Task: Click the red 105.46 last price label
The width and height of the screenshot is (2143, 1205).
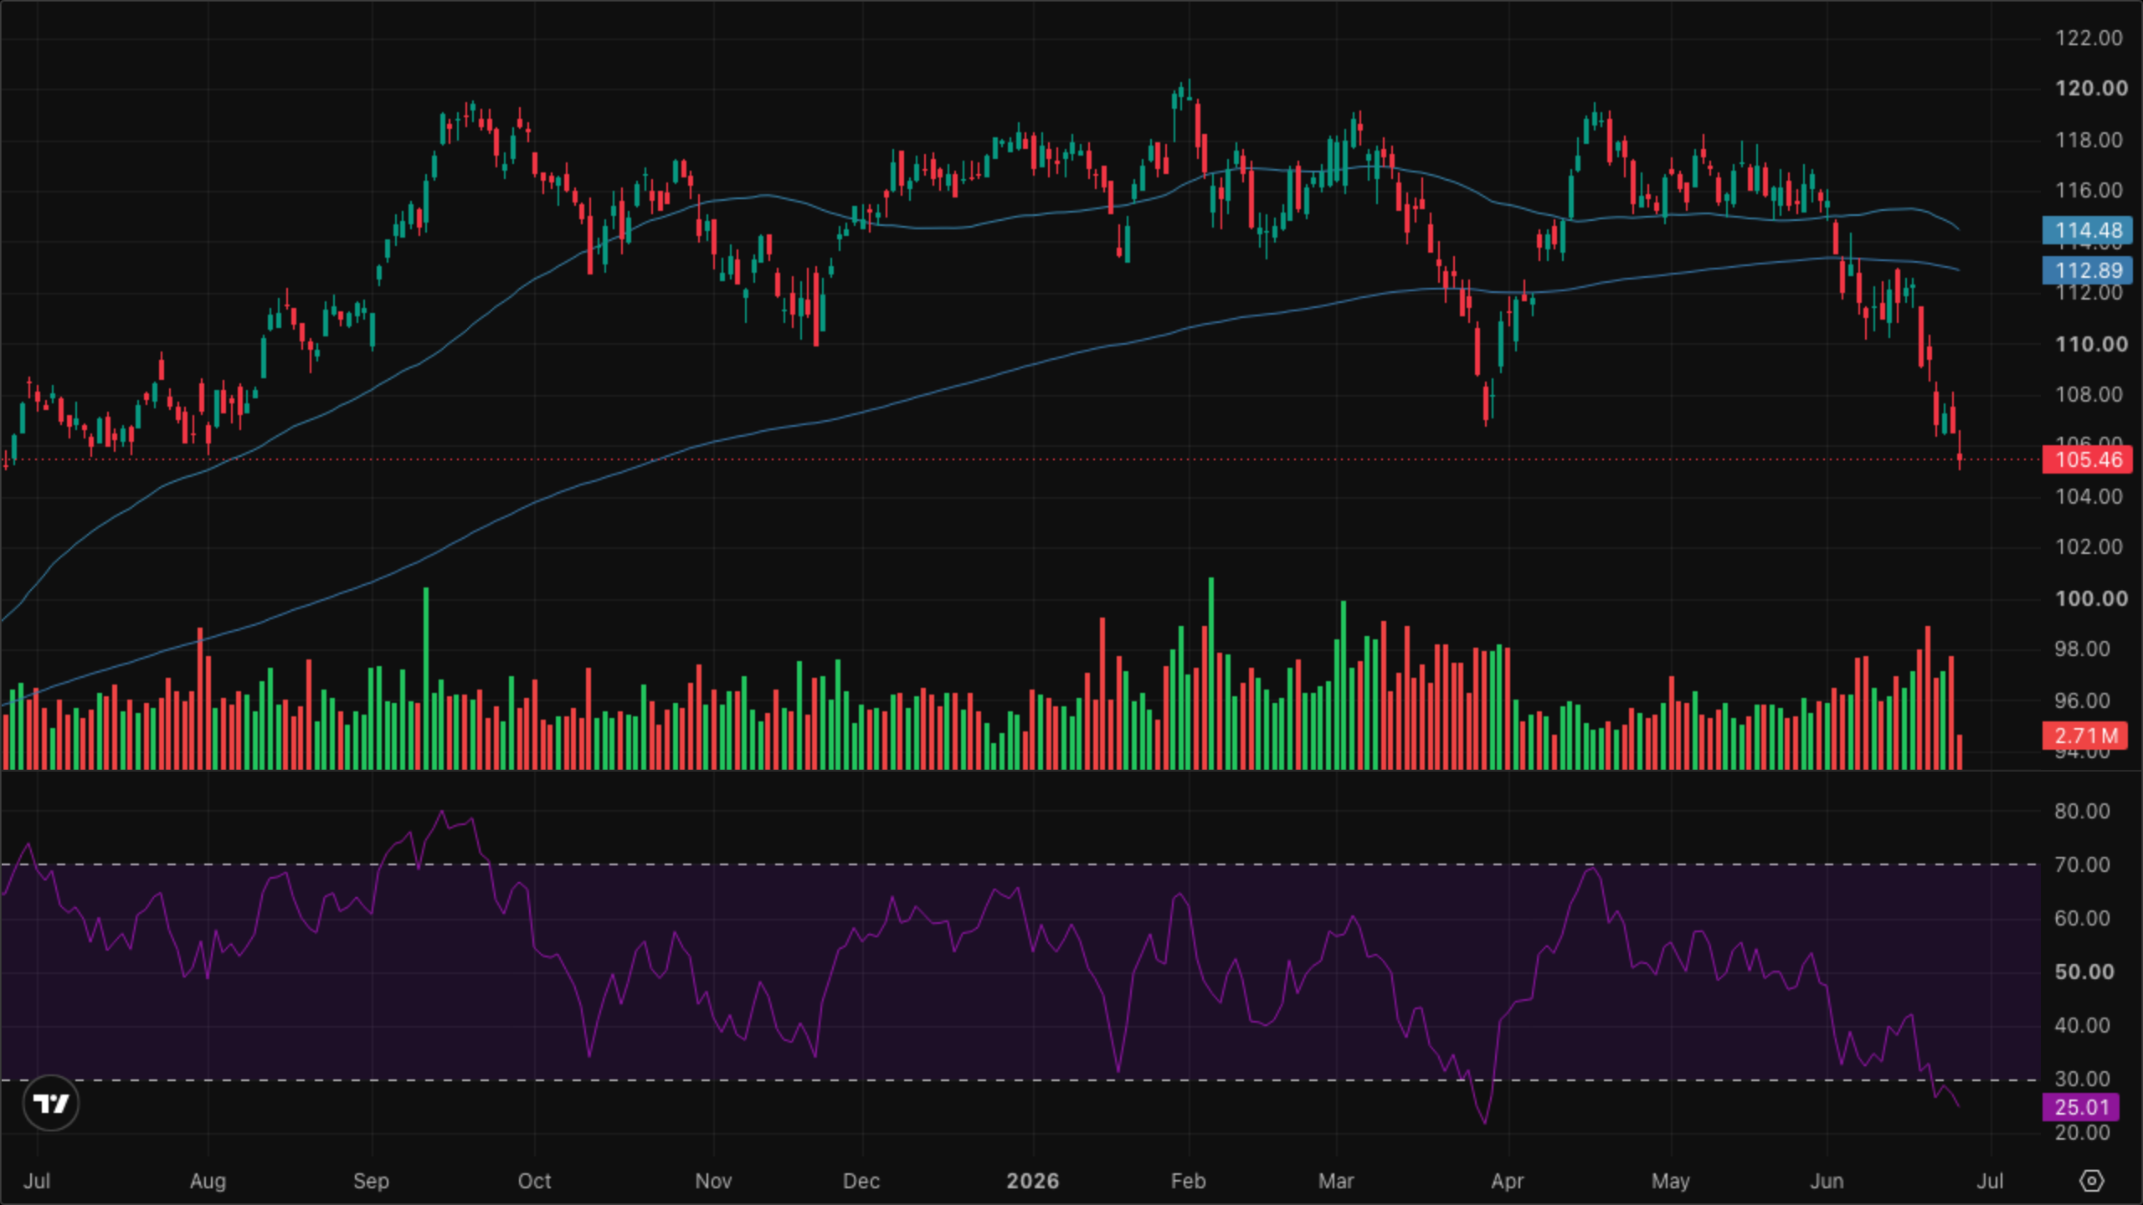Action: [2088, 459]
